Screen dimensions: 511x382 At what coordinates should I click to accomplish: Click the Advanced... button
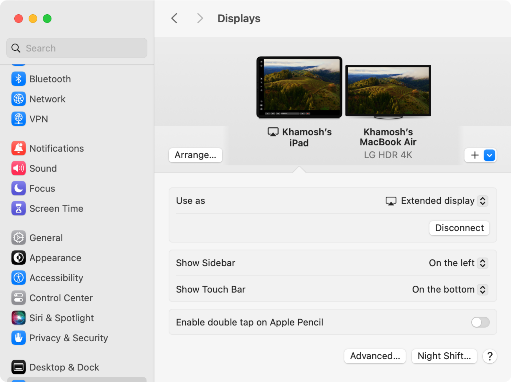coord(375,356)
